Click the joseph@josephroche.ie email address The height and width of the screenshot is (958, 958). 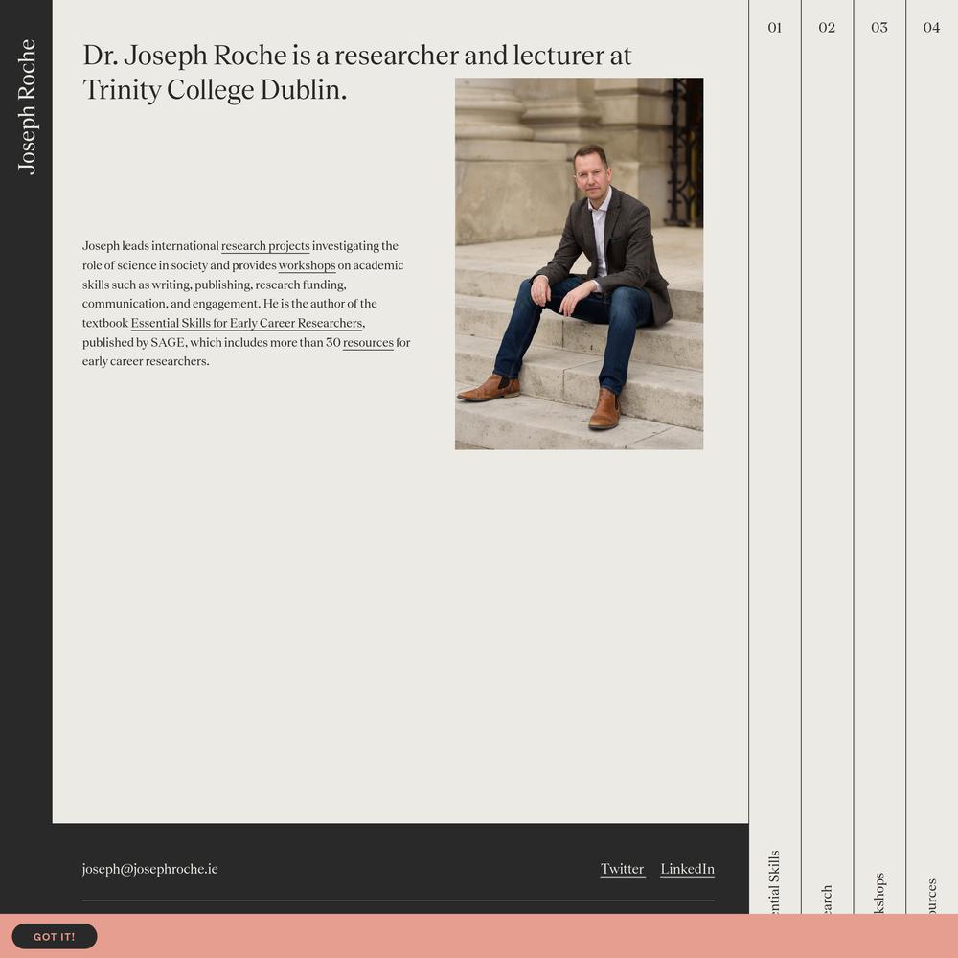(x=149, y=869)
